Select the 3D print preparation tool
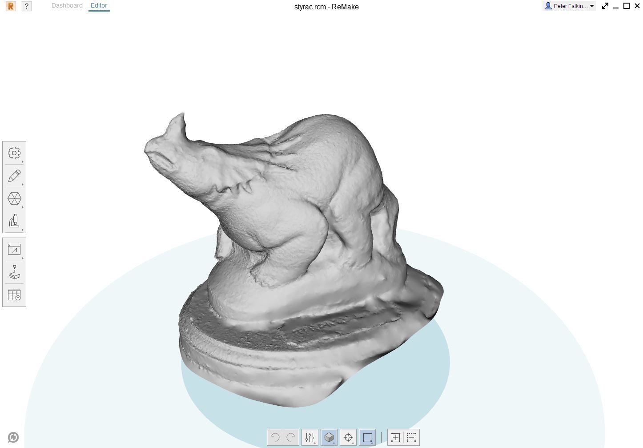This screenshot has width=643, height=448. point(15,273)
